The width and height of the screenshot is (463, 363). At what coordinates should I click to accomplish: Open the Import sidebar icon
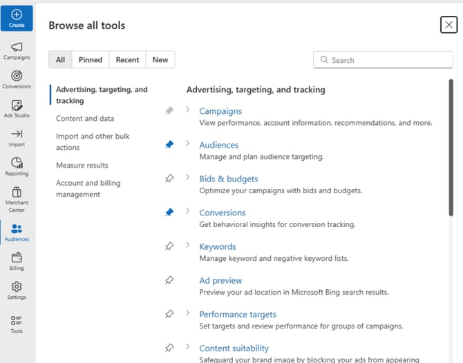(17, 137)
